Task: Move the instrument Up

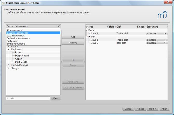Action: tap(73, 60)
